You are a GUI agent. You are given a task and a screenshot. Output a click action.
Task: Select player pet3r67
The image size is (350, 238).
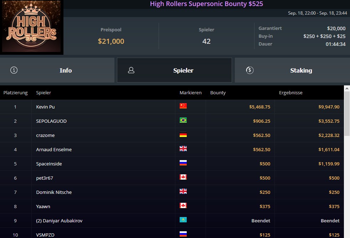point(45,178)
